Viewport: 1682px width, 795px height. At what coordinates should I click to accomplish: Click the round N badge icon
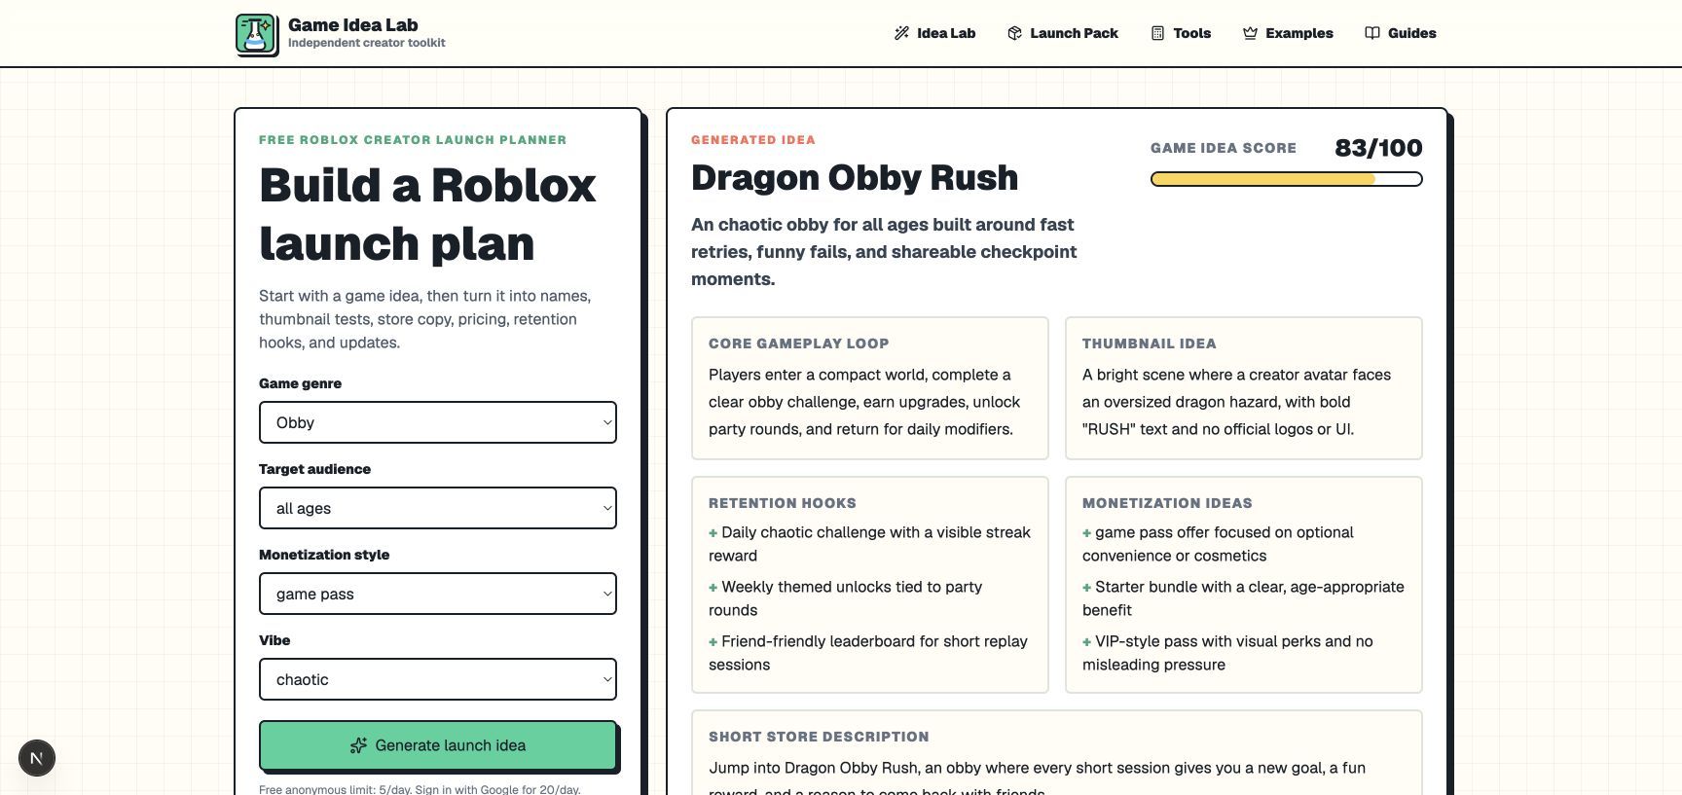coord(37,758)
